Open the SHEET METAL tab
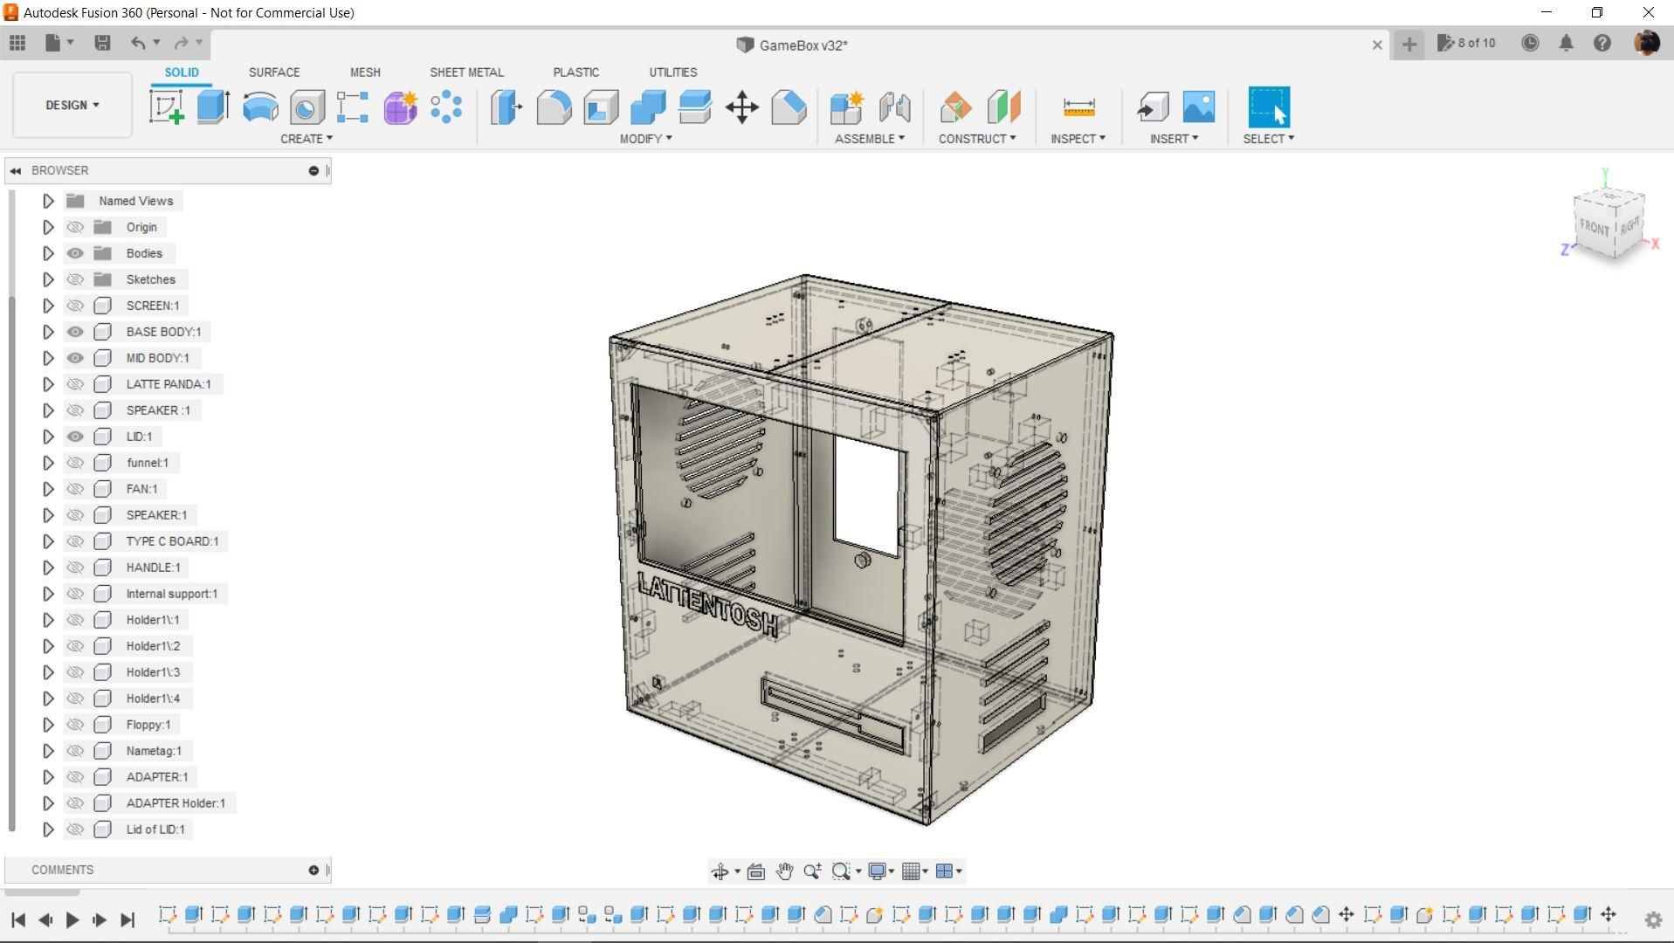Image resolution: width=1674 pixels, height=943 pixels. click(x=466, y=72)
